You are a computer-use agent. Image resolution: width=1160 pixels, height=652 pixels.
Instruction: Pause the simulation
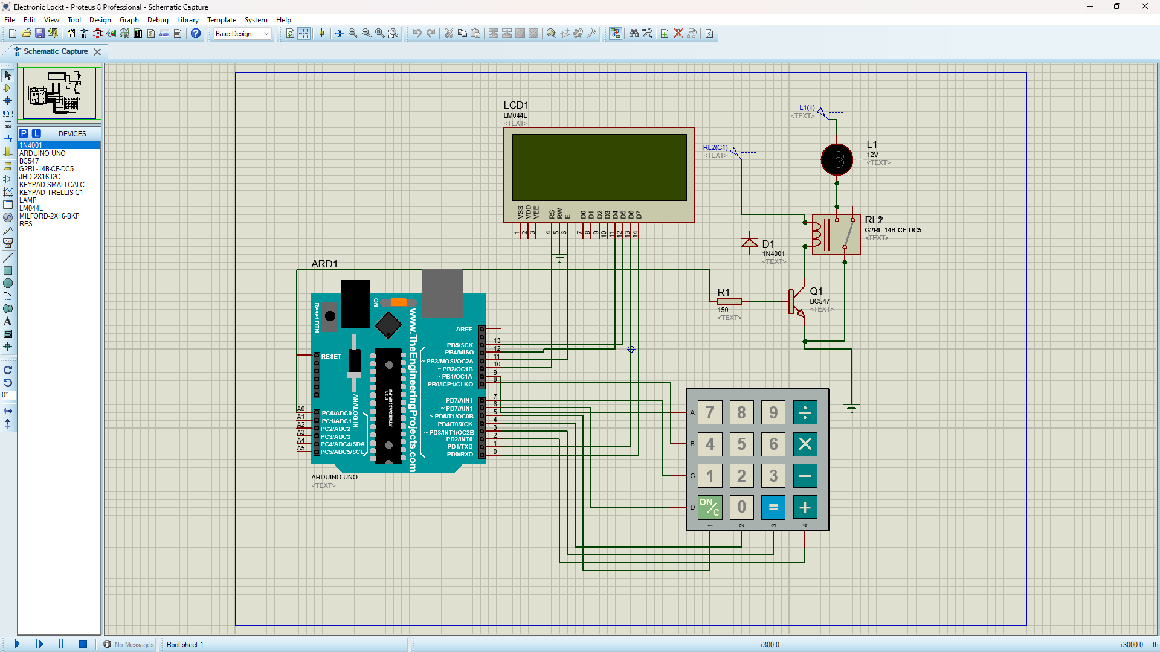click(x=61, y=644)
